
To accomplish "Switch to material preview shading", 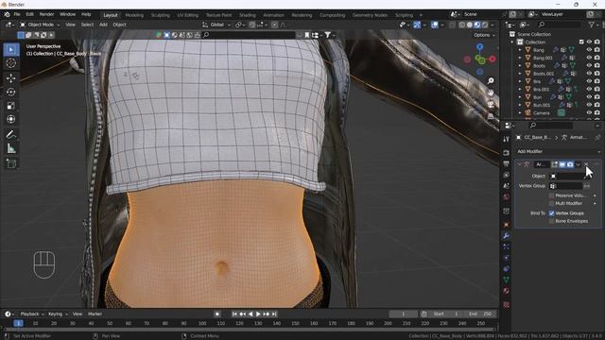I will (477, 25).
